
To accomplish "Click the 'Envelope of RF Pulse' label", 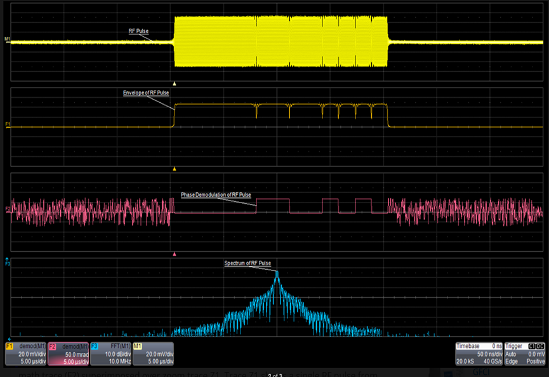I will tap(145, 93).
